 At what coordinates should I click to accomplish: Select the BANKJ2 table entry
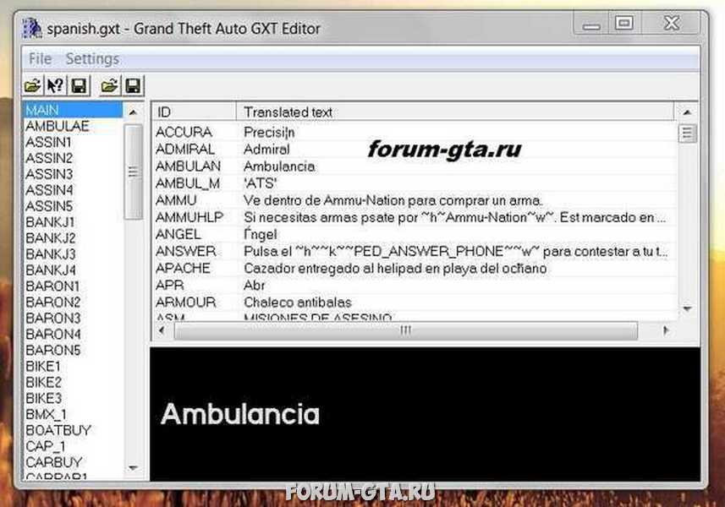pos(74,238)
